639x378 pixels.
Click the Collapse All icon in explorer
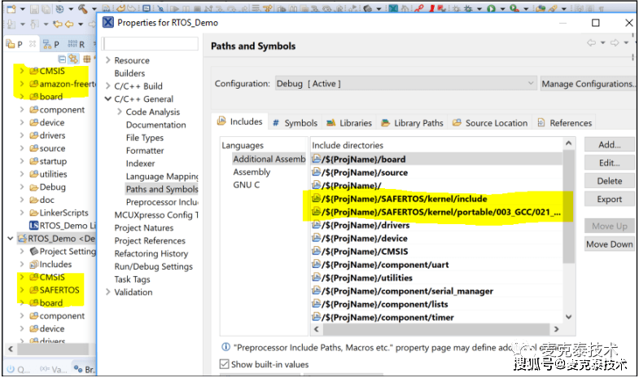(63, 59)
